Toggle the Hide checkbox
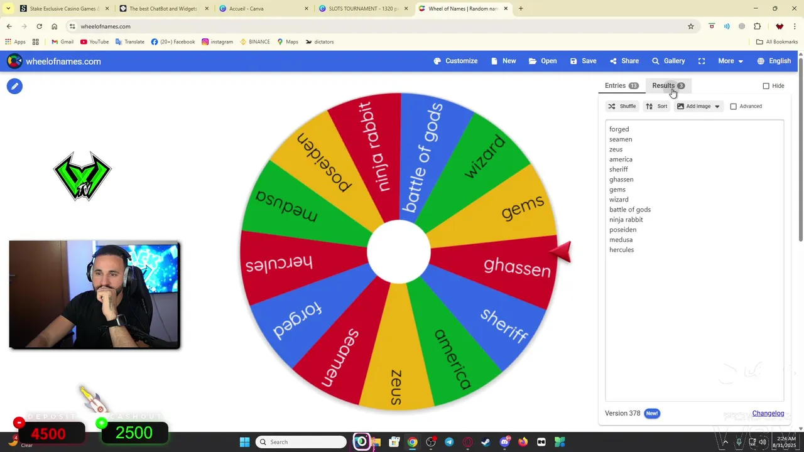 click(766, 86)
